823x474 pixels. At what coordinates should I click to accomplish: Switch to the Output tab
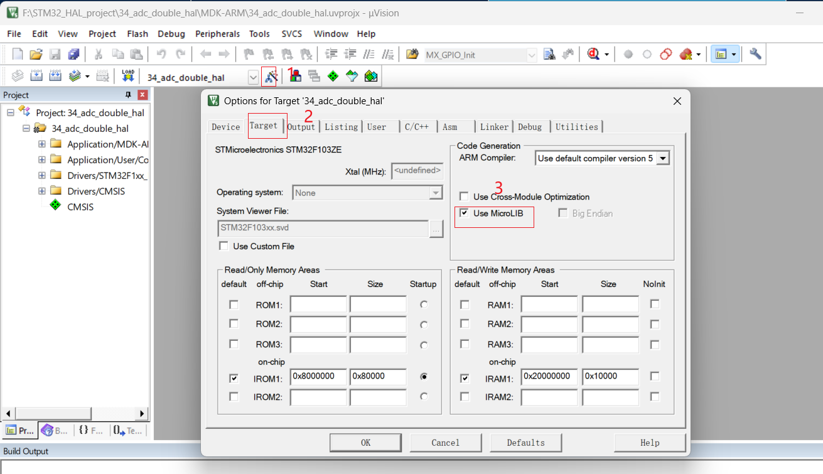tap(301, 127)
